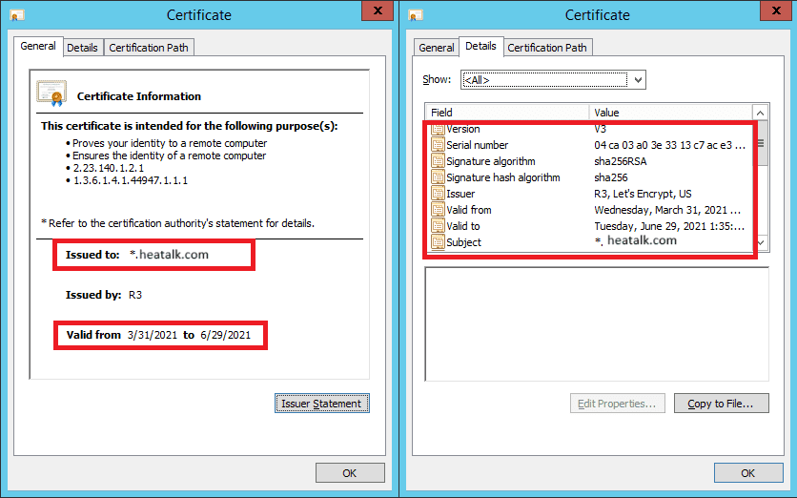Click Ensures the identity of a remote computer
This screenshot has width=797, height=498.
click(169, 156)
